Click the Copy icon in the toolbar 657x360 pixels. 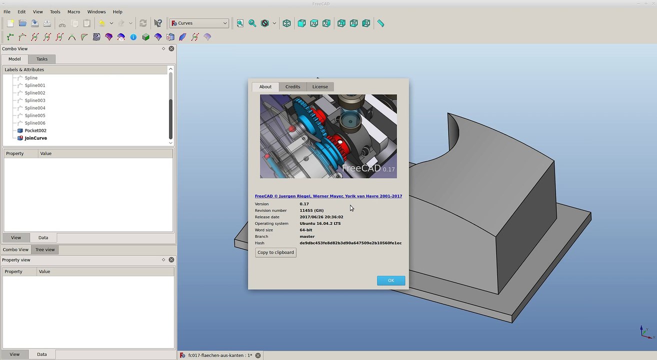pyautogui.click(x=74, y=23)
